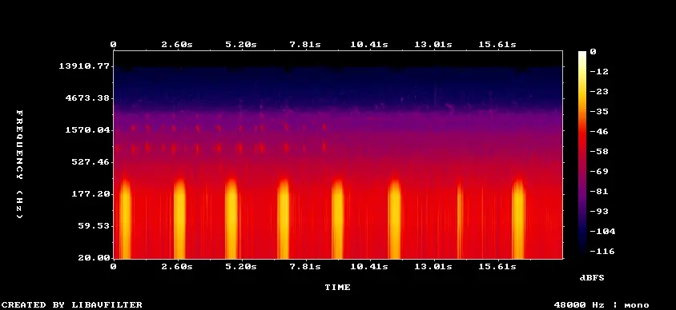Click the 177.20 frequency axis label

point(90,194)
